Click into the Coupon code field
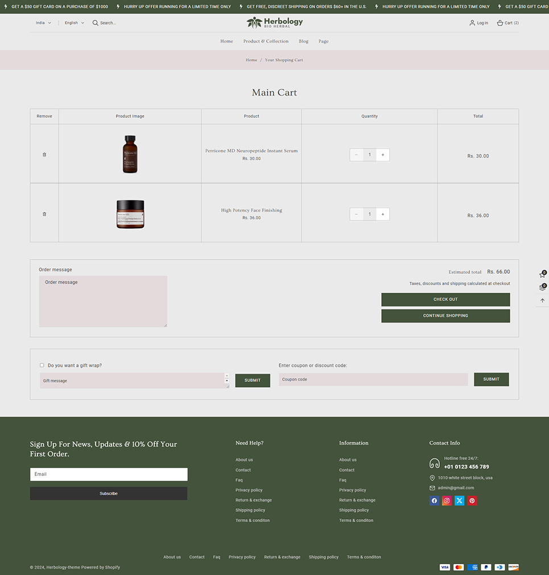 point(373,379)
